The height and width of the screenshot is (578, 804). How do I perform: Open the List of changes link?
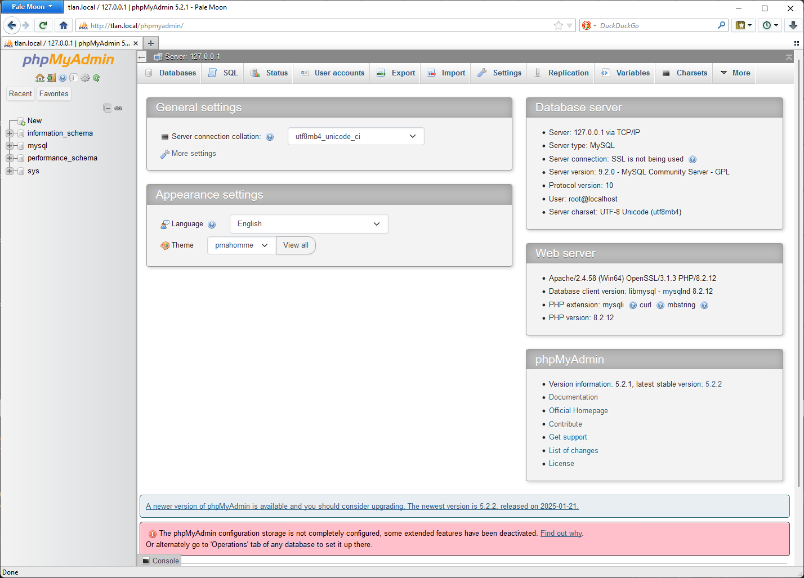[573, 451]
